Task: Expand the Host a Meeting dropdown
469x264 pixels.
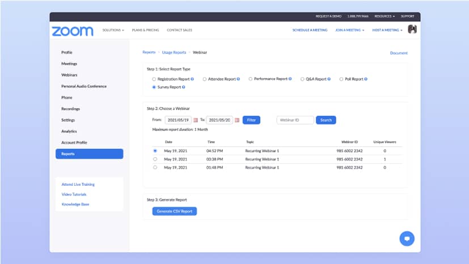Action: pos(387,30)
